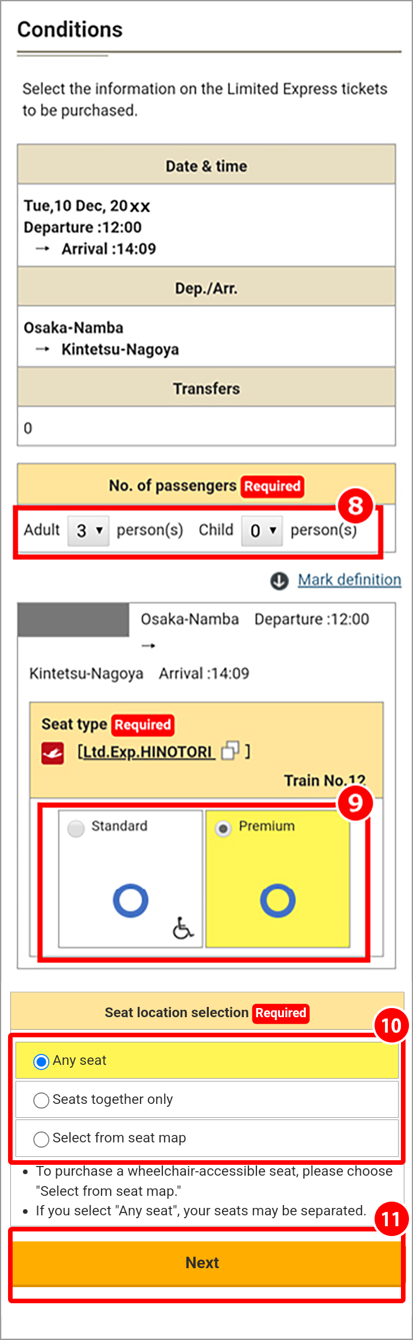This screenshot has height=1340, width=413.
Task: Click the gray train image placeholder
Action: pos(73,620)
